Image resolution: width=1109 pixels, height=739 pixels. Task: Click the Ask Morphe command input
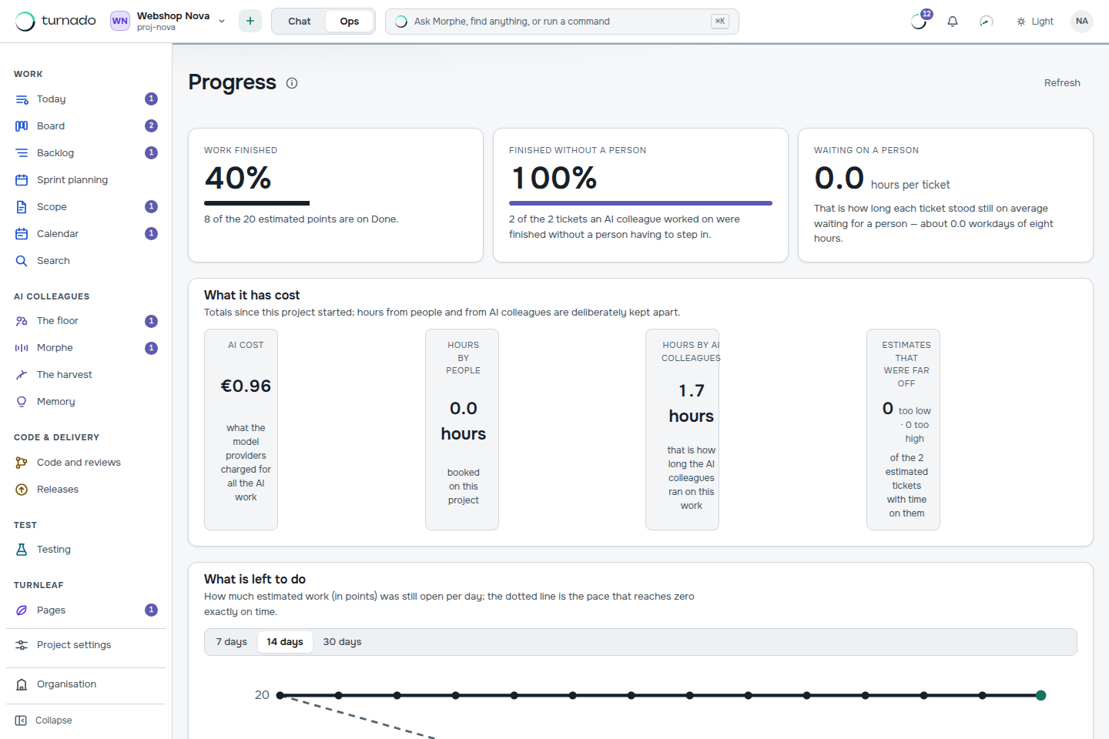click(x=562, y=22)
